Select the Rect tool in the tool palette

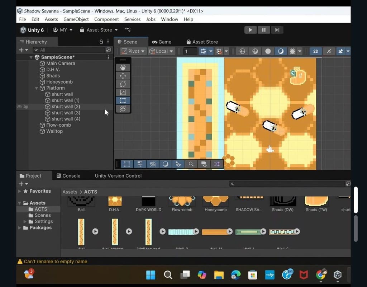pos(123,100)
